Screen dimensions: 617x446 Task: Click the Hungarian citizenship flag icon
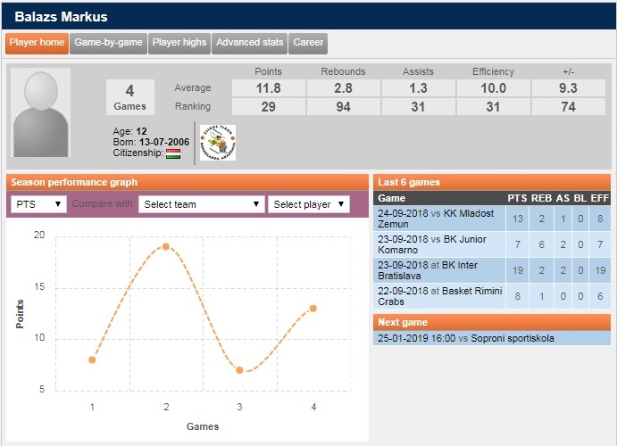point(173,153)
